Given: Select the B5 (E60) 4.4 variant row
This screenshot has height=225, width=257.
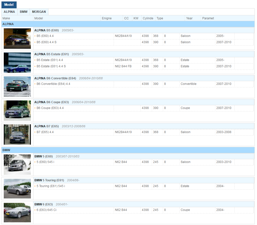Looking at the screenshot, I should coord(45,36).
